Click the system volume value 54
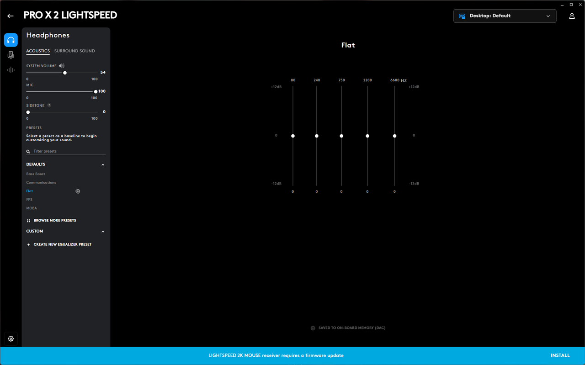The image size is (585, 365). (x=103, y=73)
